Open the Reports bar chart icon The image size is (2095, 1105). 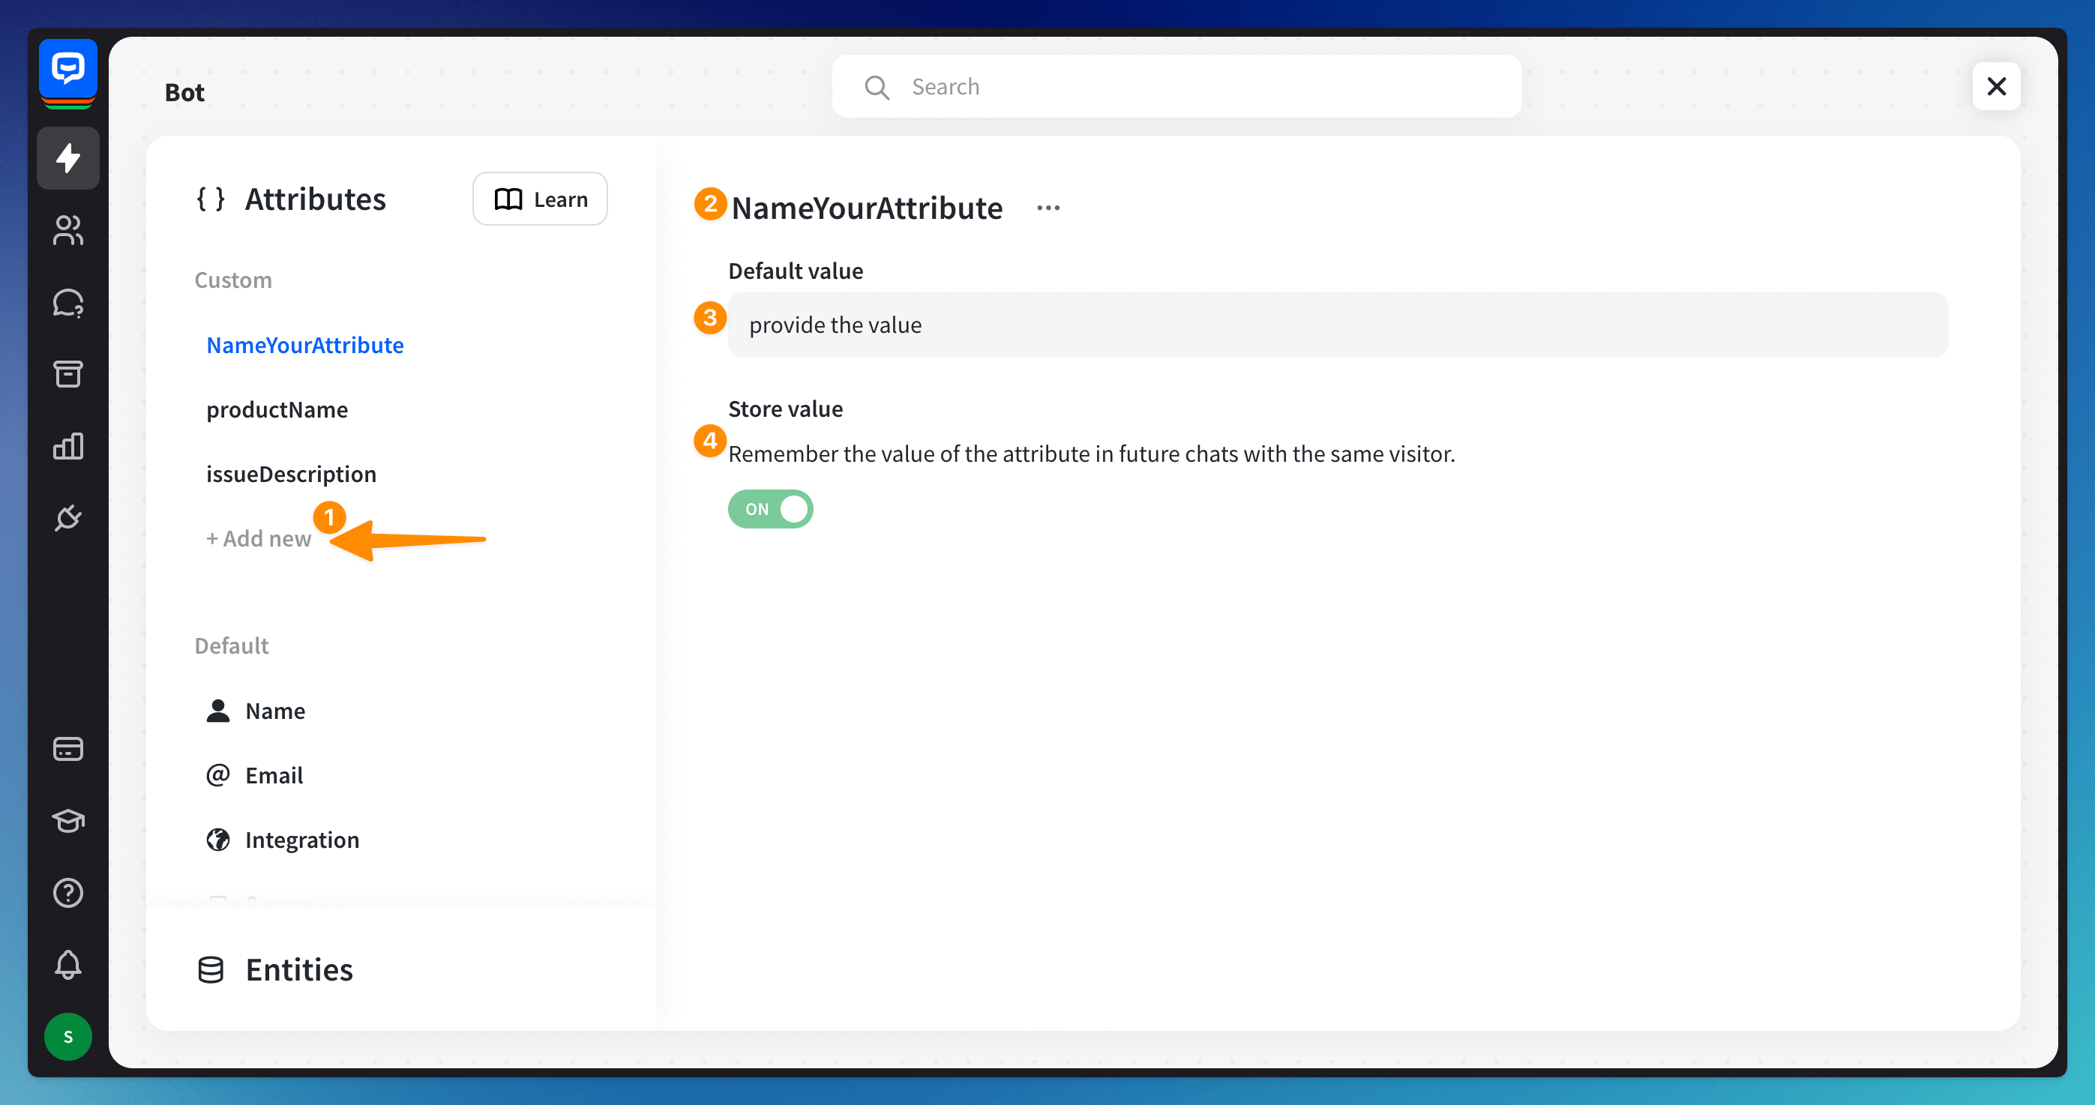point(67,445)
